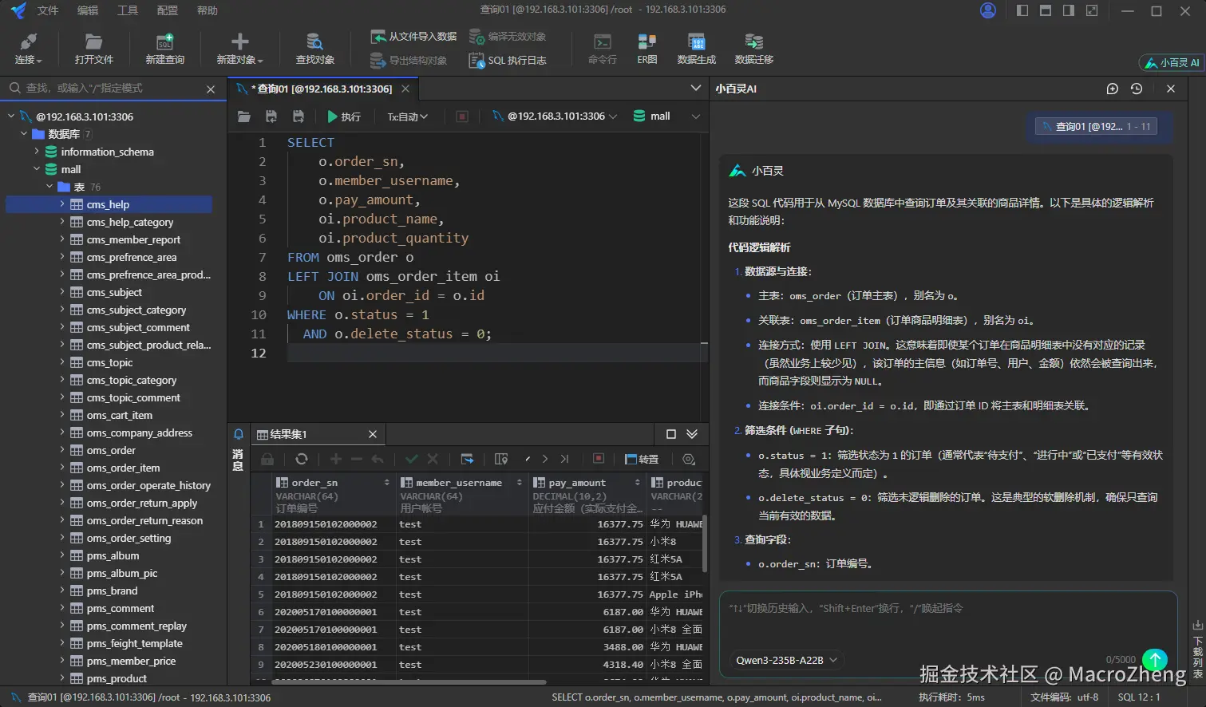Close the 结果集1 result tab
The height and width of the screenshot is (707, 1206).
tap(373, 434)
